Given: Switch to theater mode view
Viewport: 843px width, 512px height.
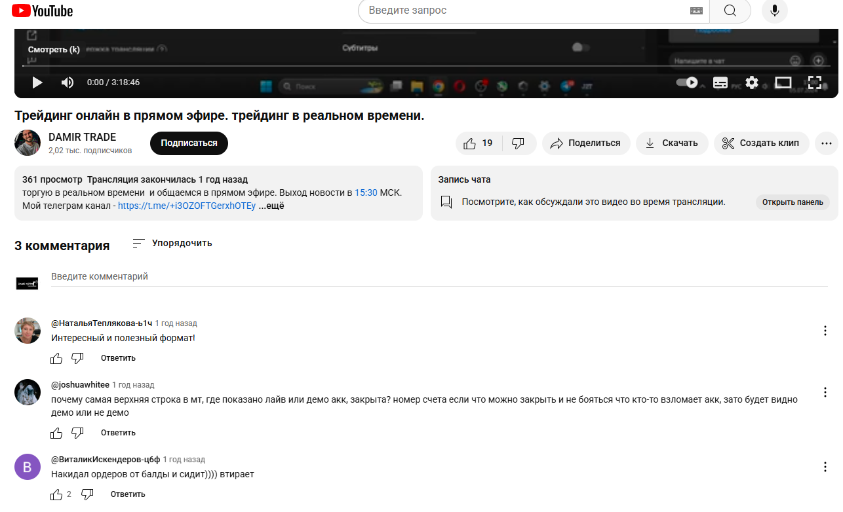Looking at the screenshot, I should pos(783,82).
